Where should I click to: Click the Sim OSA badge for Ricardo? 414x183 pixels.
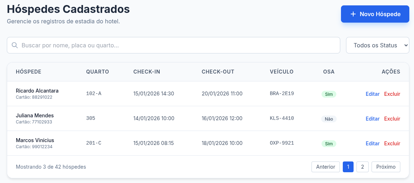click(x=329, y=94)
